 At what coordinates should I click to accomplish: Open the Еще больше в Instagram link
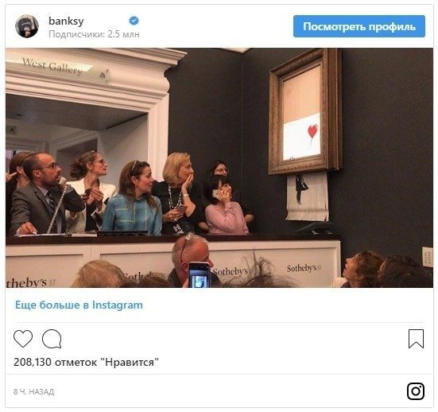coord(79,305)
